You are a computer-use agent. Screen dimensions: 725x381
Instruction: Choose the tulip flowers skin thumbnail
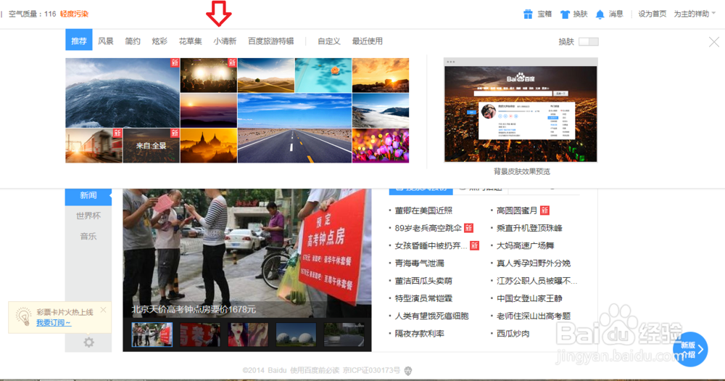[381, 145]
